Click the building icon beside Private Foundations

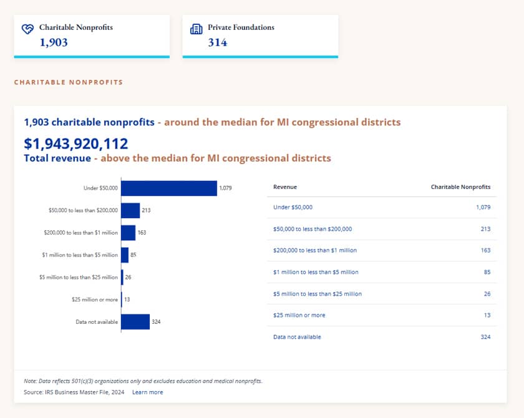pos(196,29)
